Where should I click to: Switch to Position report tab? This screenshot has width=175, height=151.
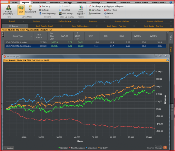pyautogui.click(x=37, y=21)
